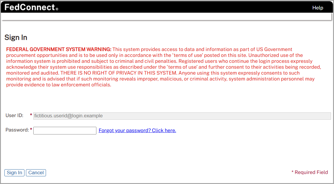
Task: Click the User ID field label
Action: coord(14,115)
